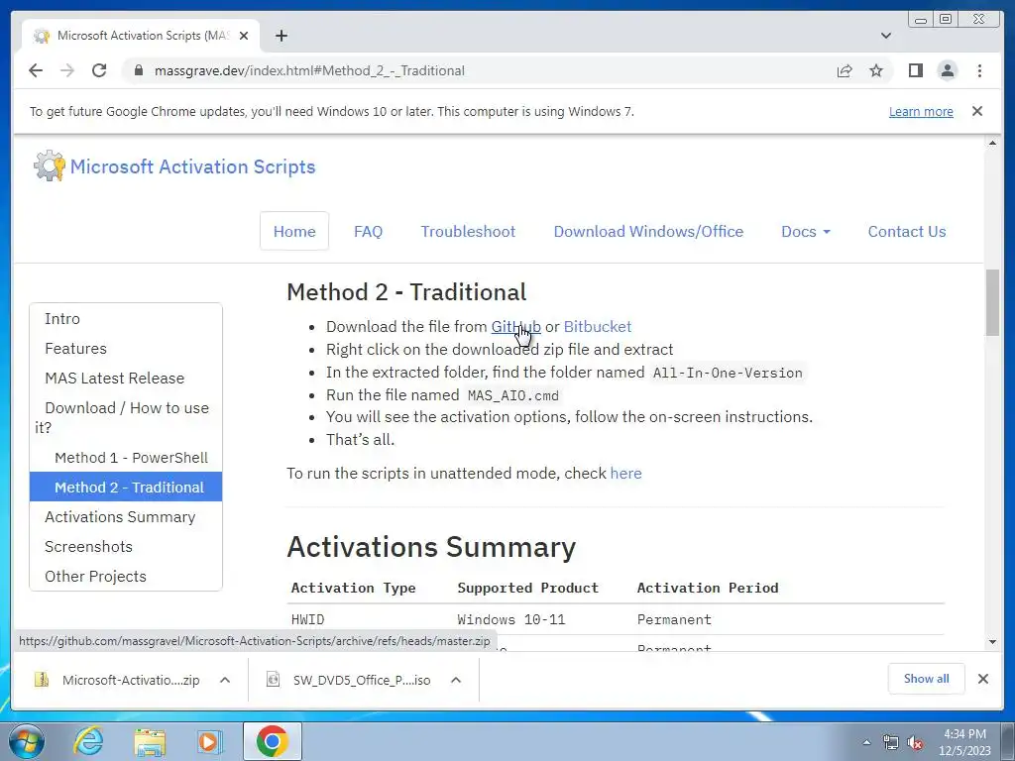
Task: Show hidden system tray icons
Action: (866, 742)
